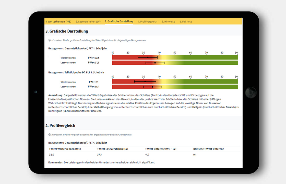Click the Gesamtstichprobe Worterkennen bar data point
This screenshot has width=286, height=184.
click(x=148, y=57)
